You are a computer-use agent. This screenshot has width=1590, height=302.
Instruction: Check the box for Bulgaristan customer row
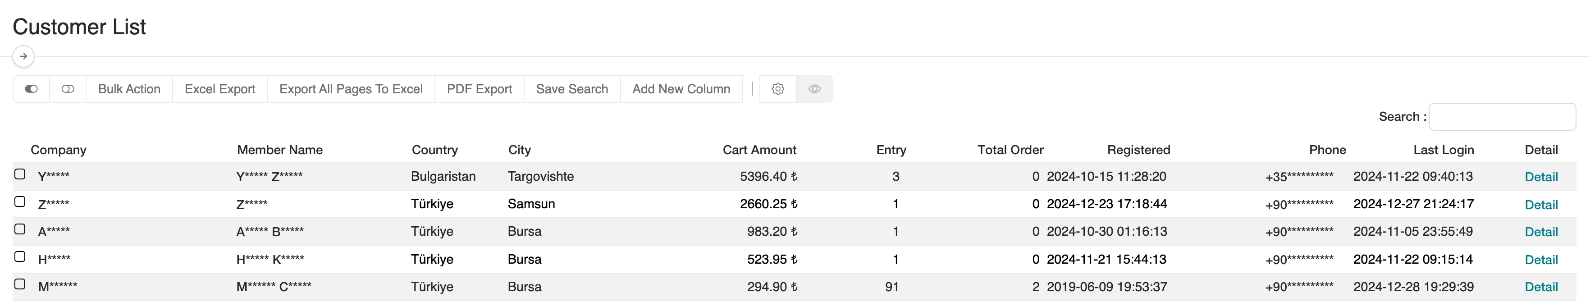20,174
